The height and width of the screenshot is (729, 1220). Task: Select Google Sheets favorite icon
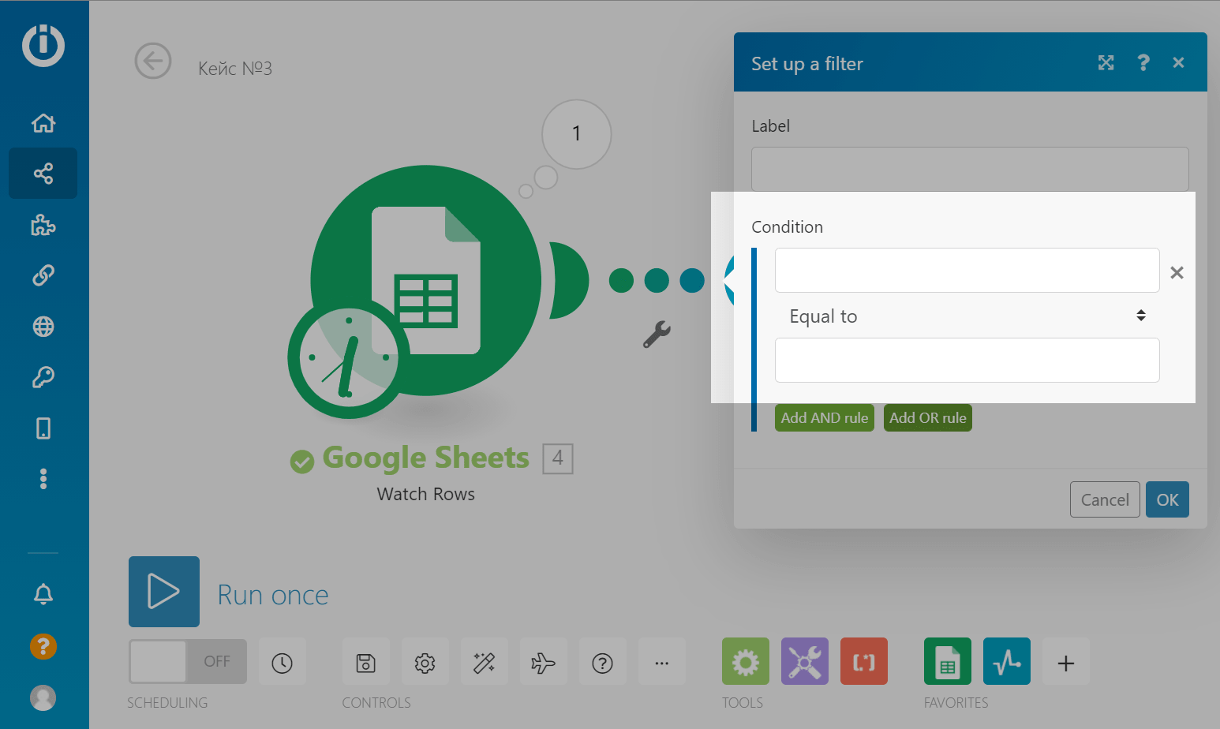tap(948, 661)
